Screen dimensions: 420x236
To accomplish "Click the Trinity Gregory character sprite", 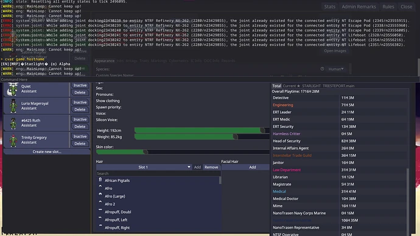I will (x=13, y=140).
